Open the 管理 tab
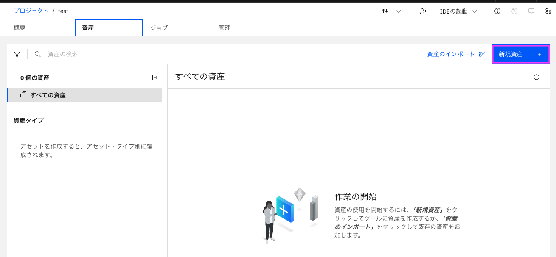556x257 pixels. 246,28
